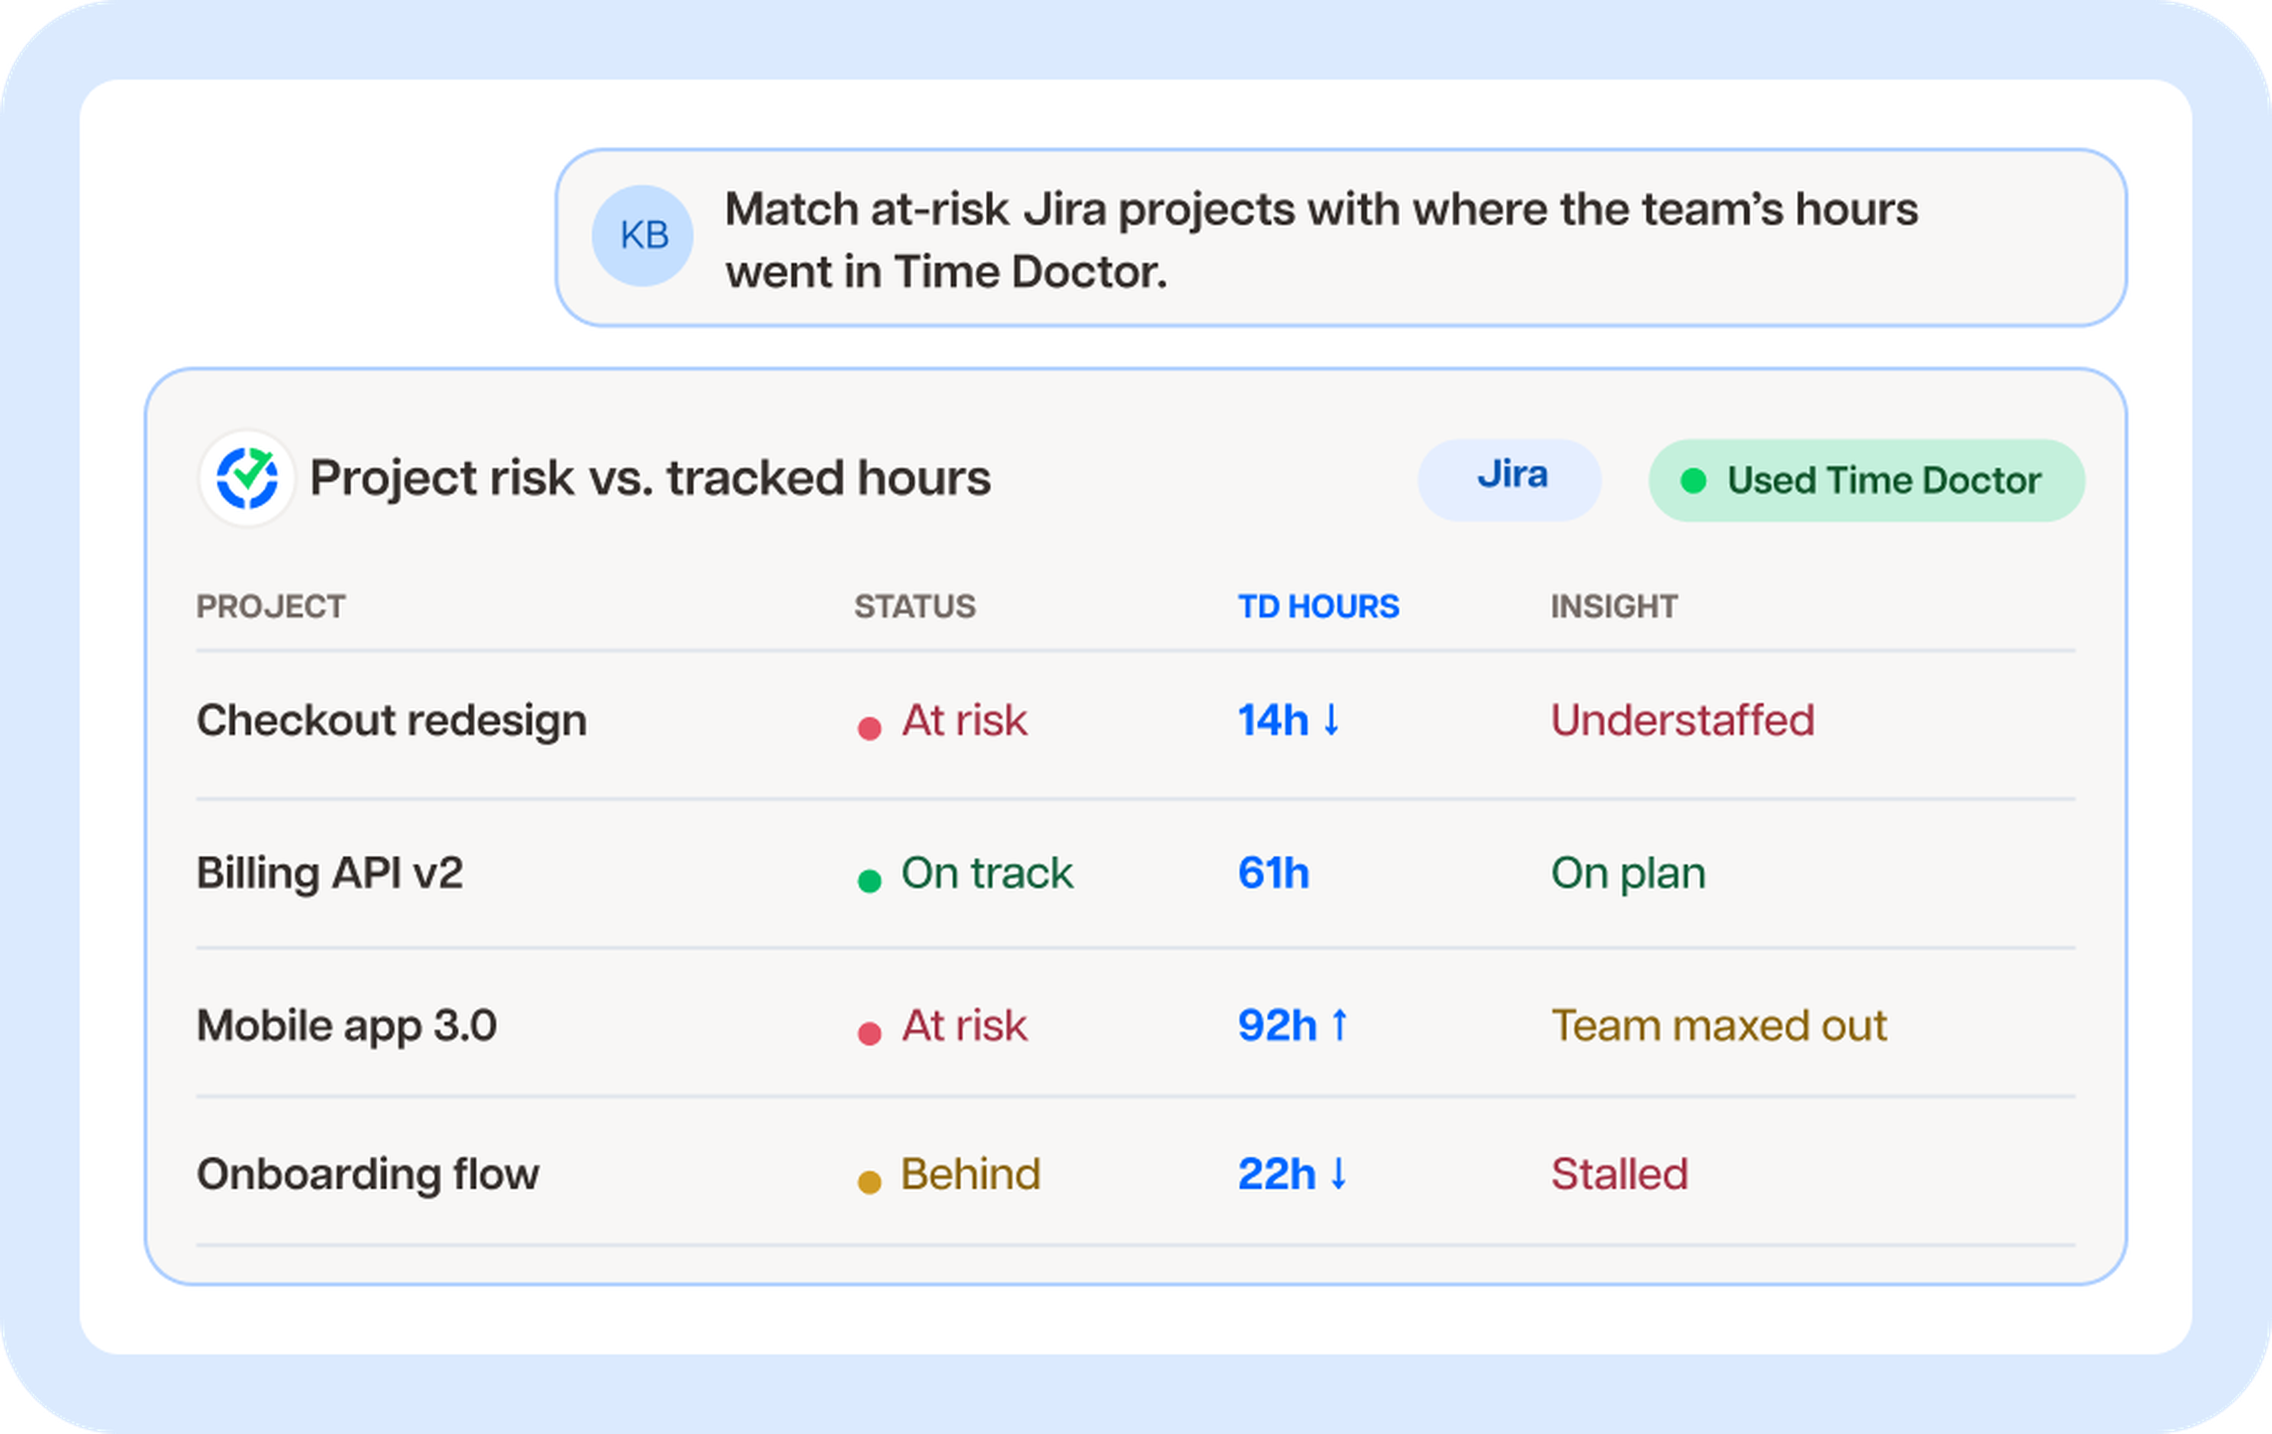Sort by the STATUS column header
The width and height of the screenshot is (2272, 1434).
(914, 606)
